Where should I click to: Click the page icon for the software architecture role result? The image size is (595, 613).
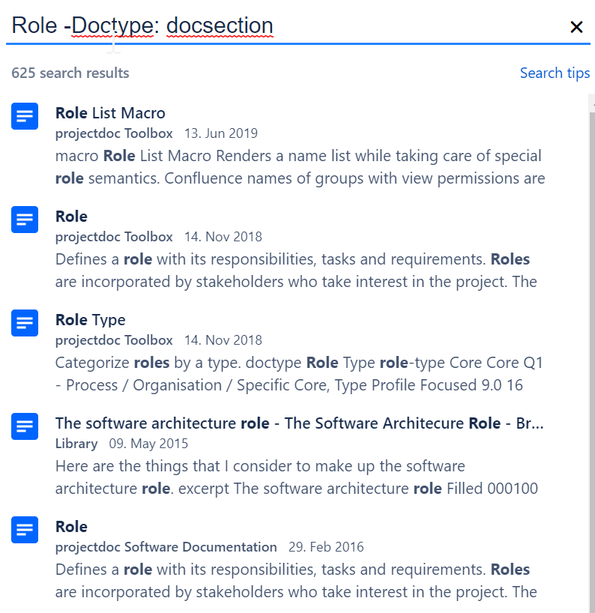(x=25, y=426)
